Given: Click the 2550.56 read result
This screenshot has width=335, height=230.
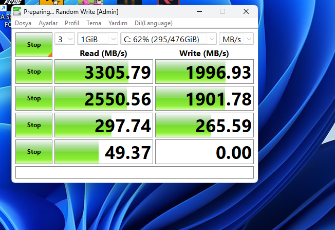Looking at the screenshot, I should click(104, 98).
